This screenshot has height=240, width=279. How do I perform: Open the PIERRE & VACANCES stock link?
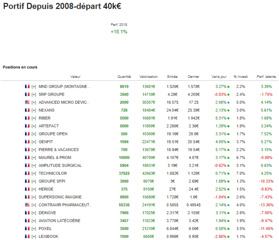tap(58, 149)
